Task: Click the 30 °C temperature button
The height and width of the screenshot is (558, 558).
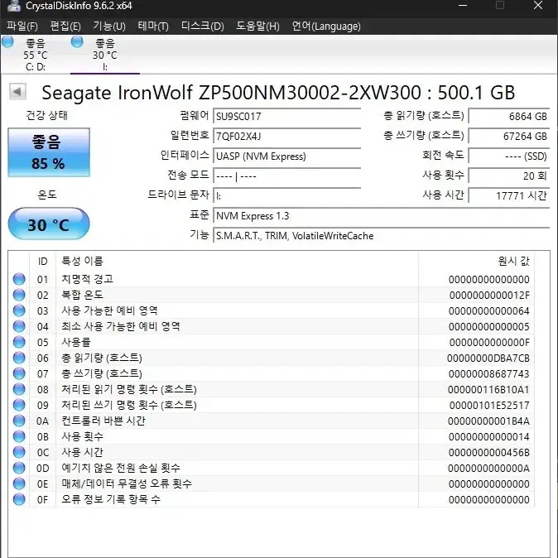Action: coord(49,224)
